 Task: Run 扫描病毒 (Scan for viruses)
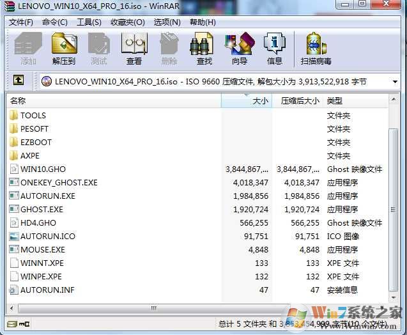tap(316, 49)
